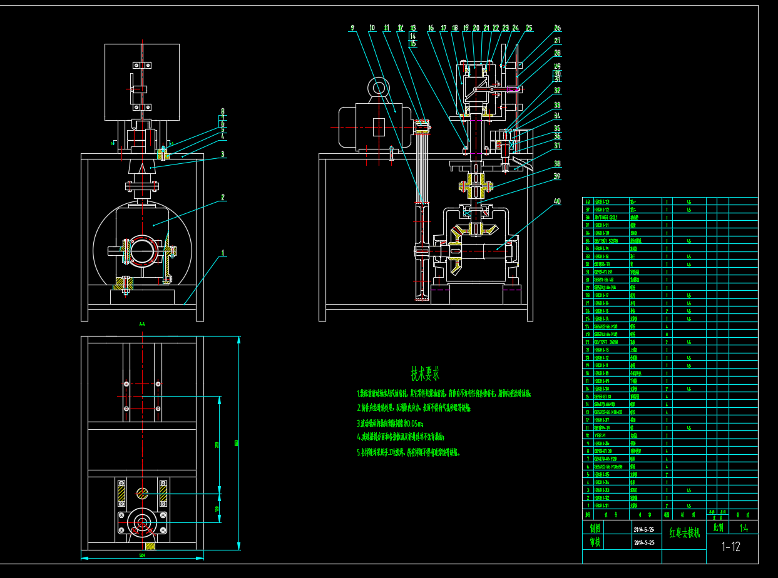Select part callout number 40
This screenshot has width=778, height=578.
556,202
